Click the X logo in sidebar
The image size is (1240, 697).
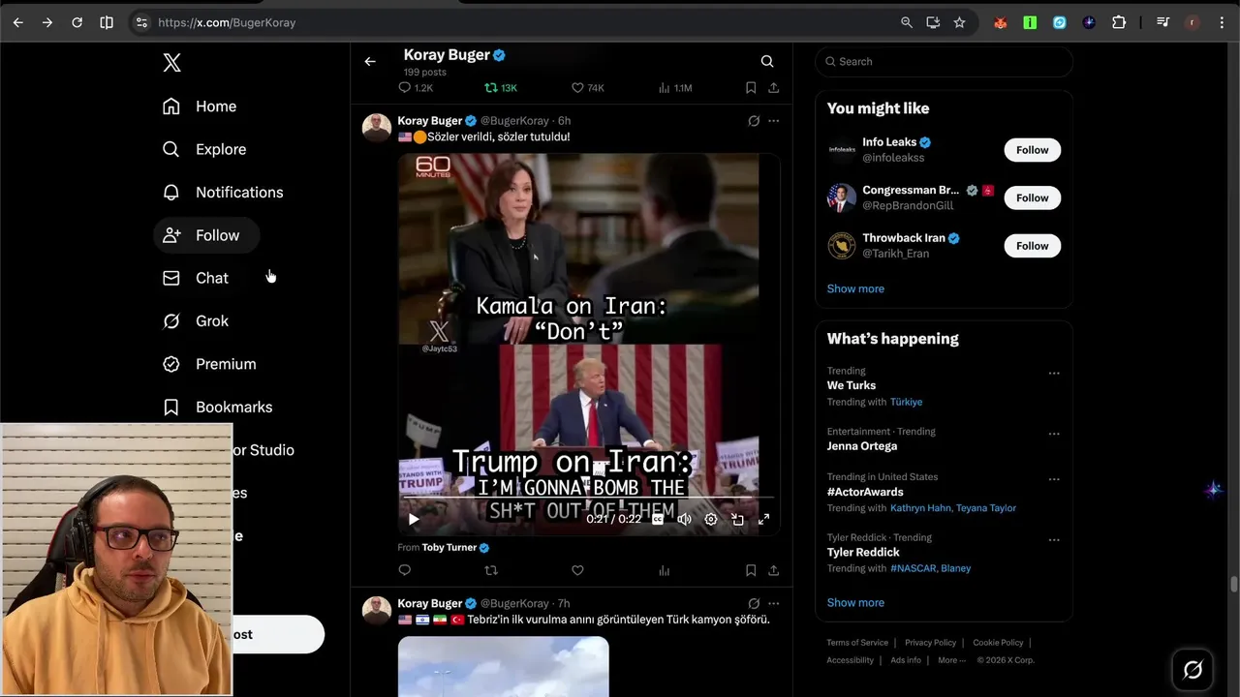pos(171,63)
